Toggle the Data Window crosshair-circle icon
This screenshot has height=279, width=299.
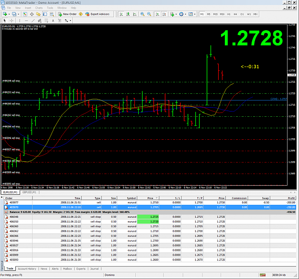tap(32, 14)
